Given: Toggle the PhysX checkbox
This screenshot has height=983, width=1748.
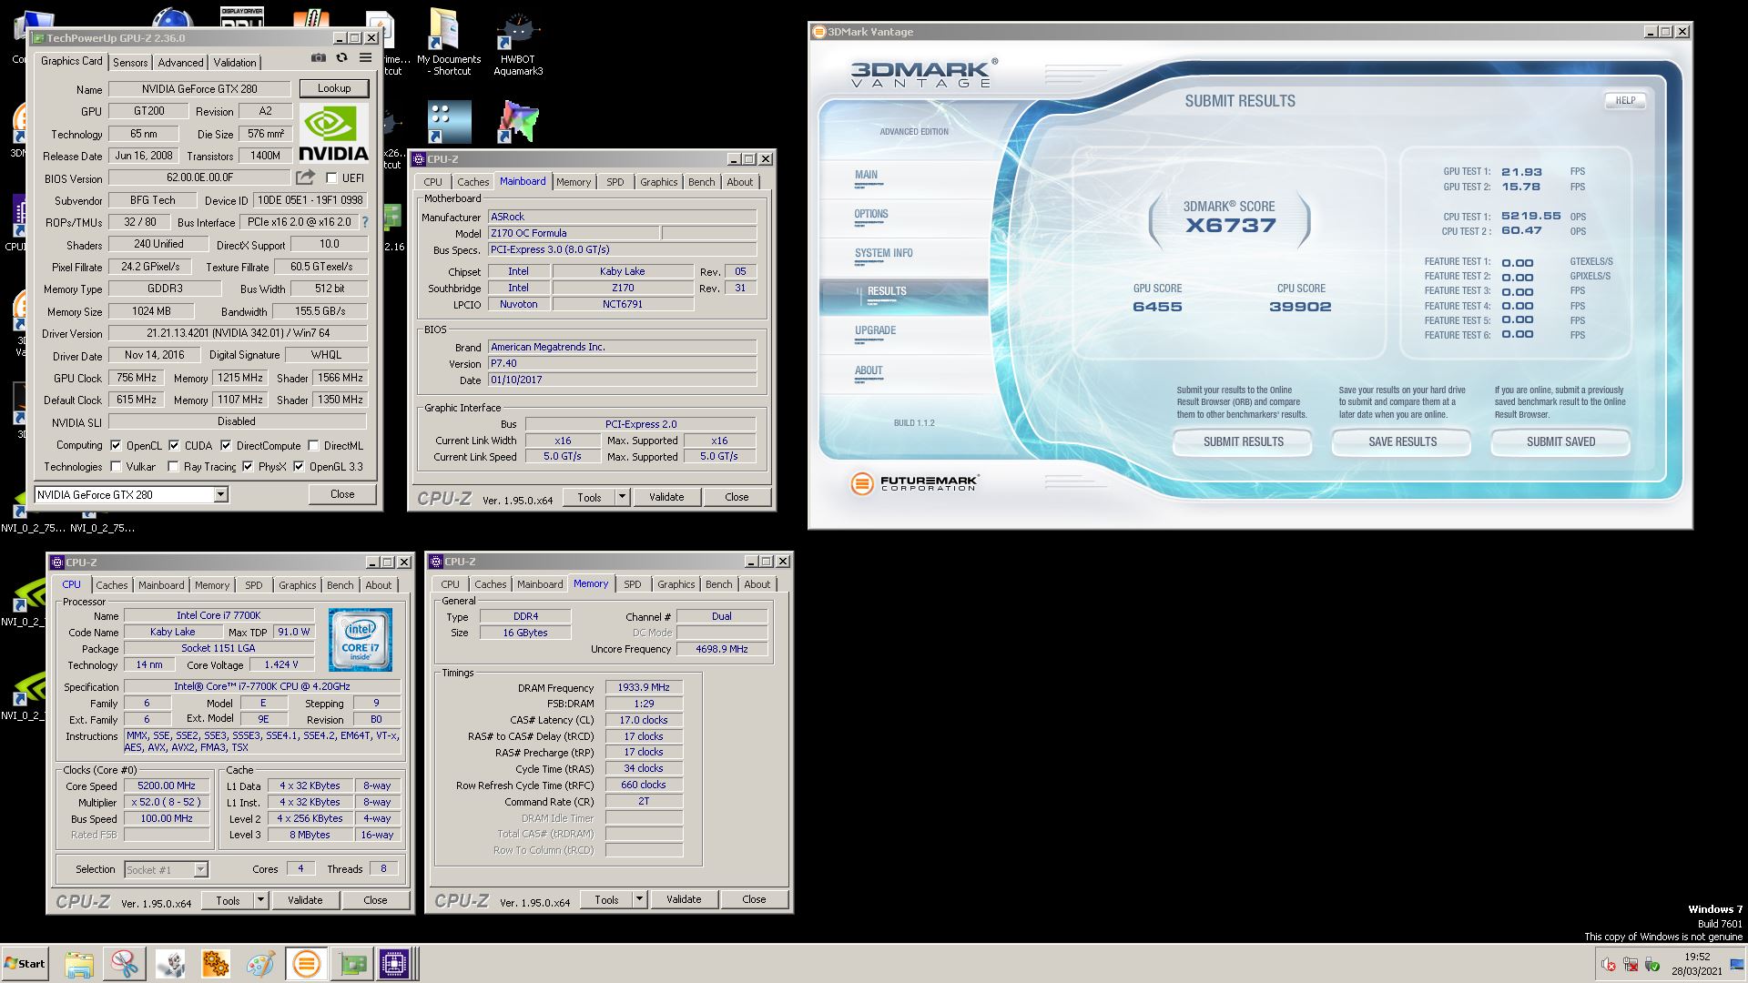Looking at the screenshot, I should coord(248,466).
